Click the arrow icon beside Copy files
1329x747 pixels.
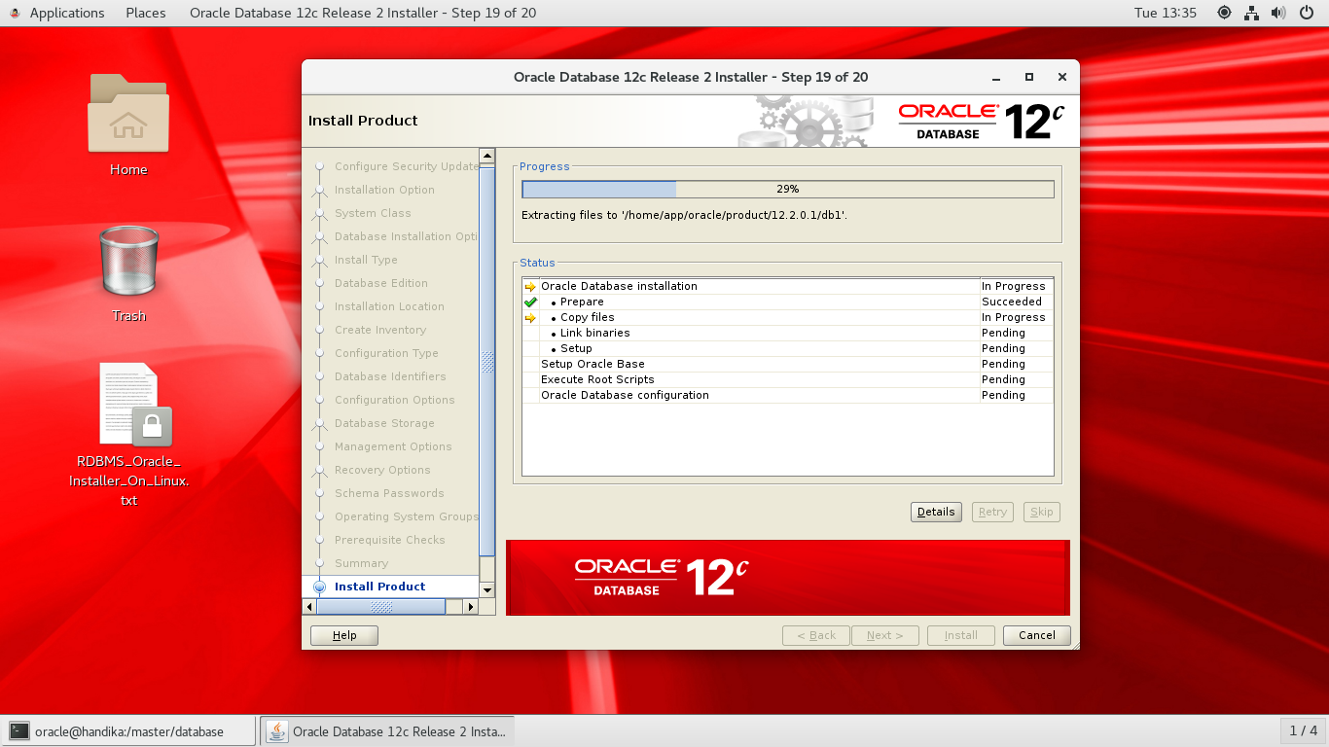530,317
